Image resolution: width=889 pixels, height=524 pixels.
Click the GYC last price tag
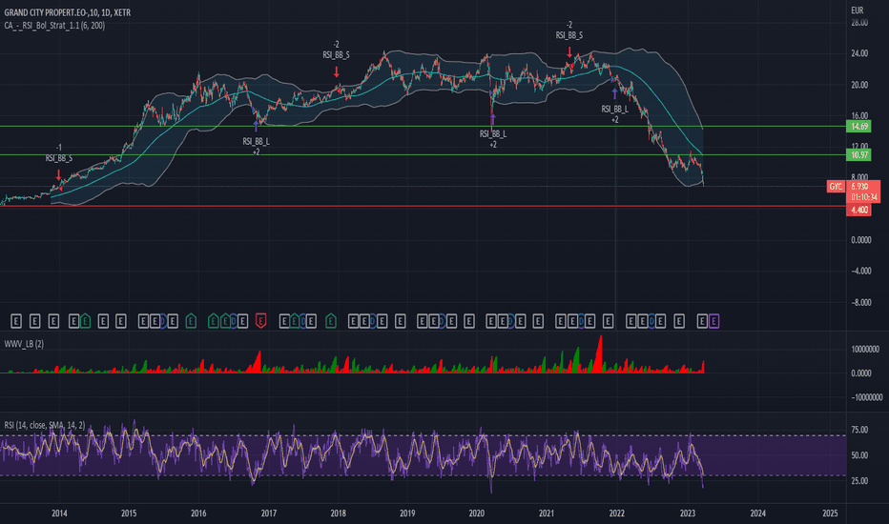[836, 187]
